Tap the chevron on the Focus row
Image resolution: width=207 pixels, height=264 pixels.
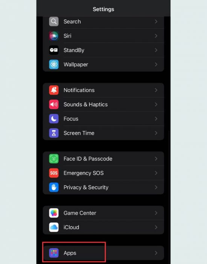[x=156, y=119]
